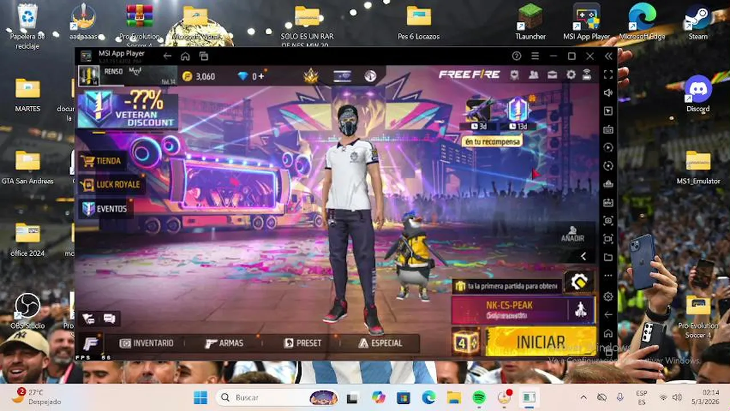This screenshot has width=730, height=411.
Task: Open the TLauncher desktop shortcut
Action: tap(531, 22)
